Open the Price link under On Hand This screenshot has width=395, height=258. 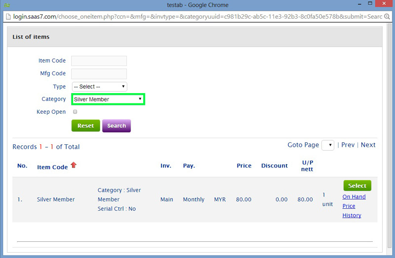pyautogui.click(x=349, y=206)
